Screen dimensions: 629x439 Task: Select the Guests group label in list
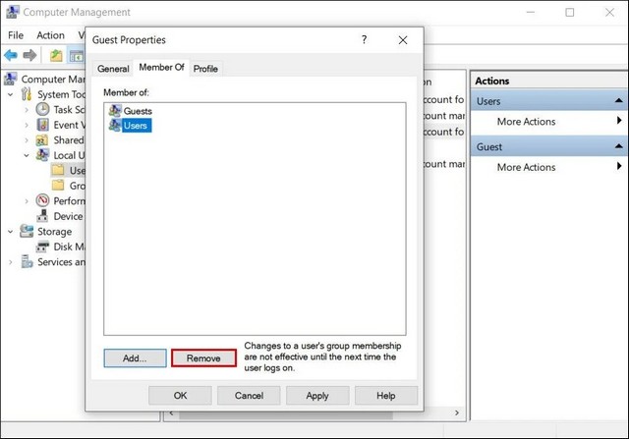(138, 111)
